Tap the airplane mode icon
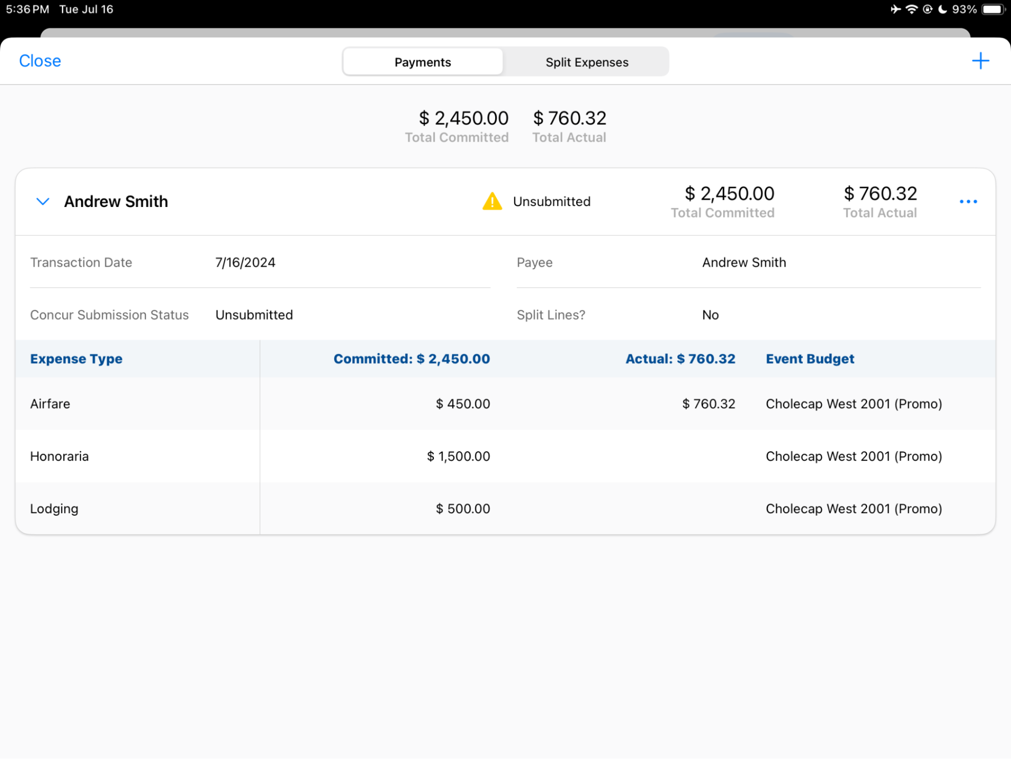Viewport: 1011px width, 759px height. coord(896,9)
